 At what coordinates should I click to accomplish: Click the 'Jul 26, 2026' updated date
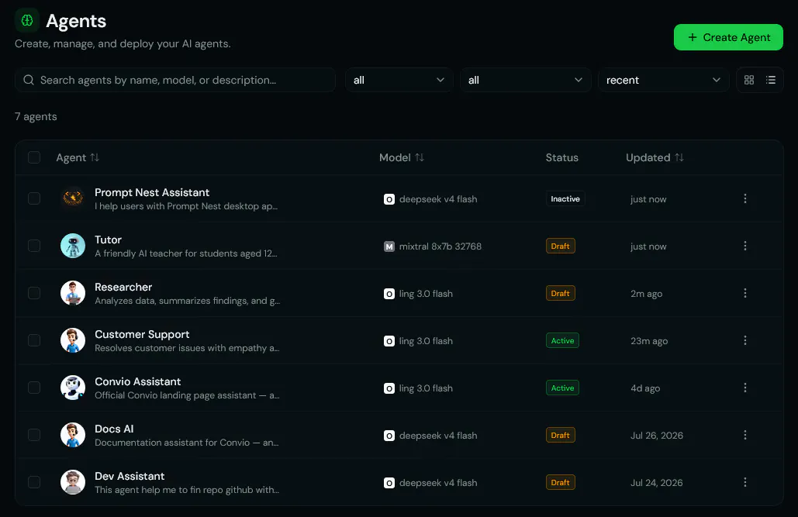tap(657, 436)
